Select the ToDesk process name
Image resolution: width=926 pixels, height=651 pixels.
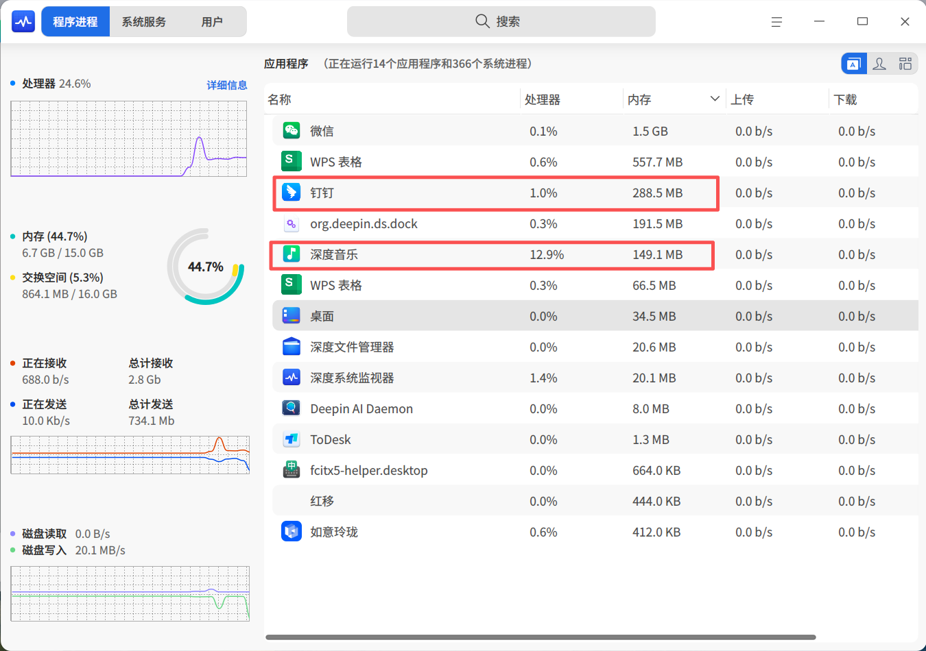click(x=331, y=439)
